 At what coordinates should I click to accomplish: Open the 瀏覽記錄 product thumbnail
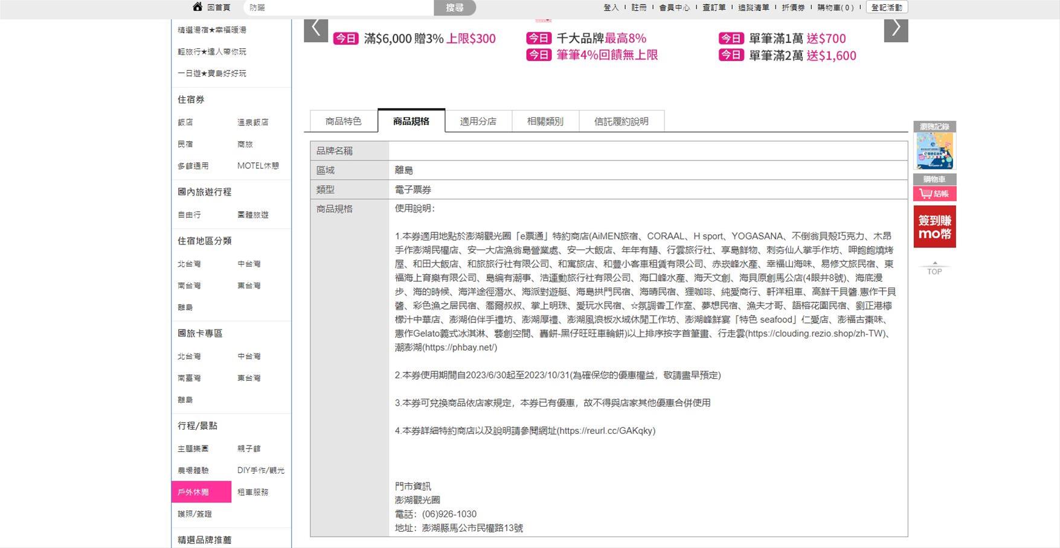(x=934, y=151)
